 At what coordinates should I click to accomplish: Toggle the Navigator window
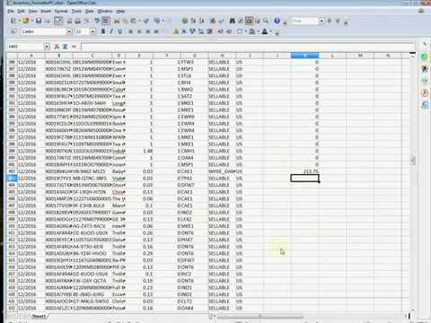(241, 21)
